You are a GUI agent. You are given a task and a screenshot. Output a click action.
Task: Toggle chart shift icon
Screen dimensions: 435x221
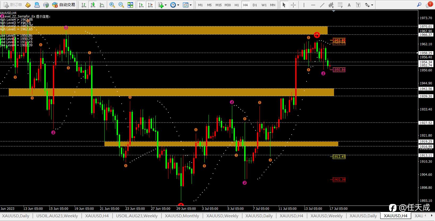[x=150, y=5]
